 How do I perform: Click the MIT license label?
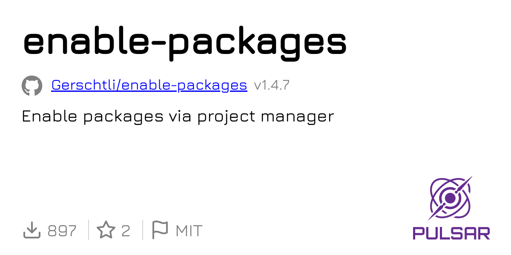point(189,231)
